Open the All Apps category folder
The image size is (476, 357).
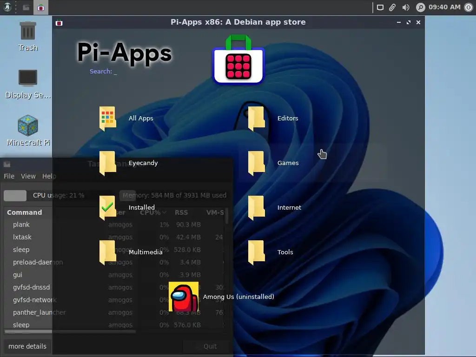coord(108,119)
